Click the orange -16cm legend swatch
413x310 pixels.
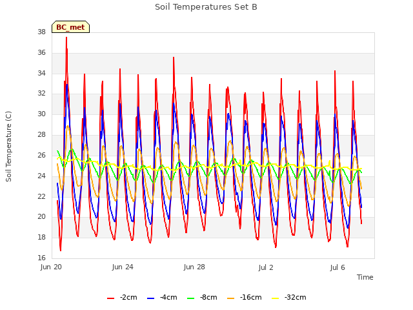coord(231,298)
